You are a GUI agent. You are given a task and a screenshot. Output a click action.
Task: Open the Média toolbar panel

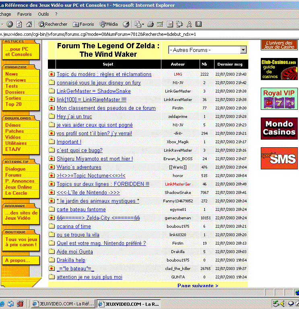pyautogui.click(x=109, y=24)
